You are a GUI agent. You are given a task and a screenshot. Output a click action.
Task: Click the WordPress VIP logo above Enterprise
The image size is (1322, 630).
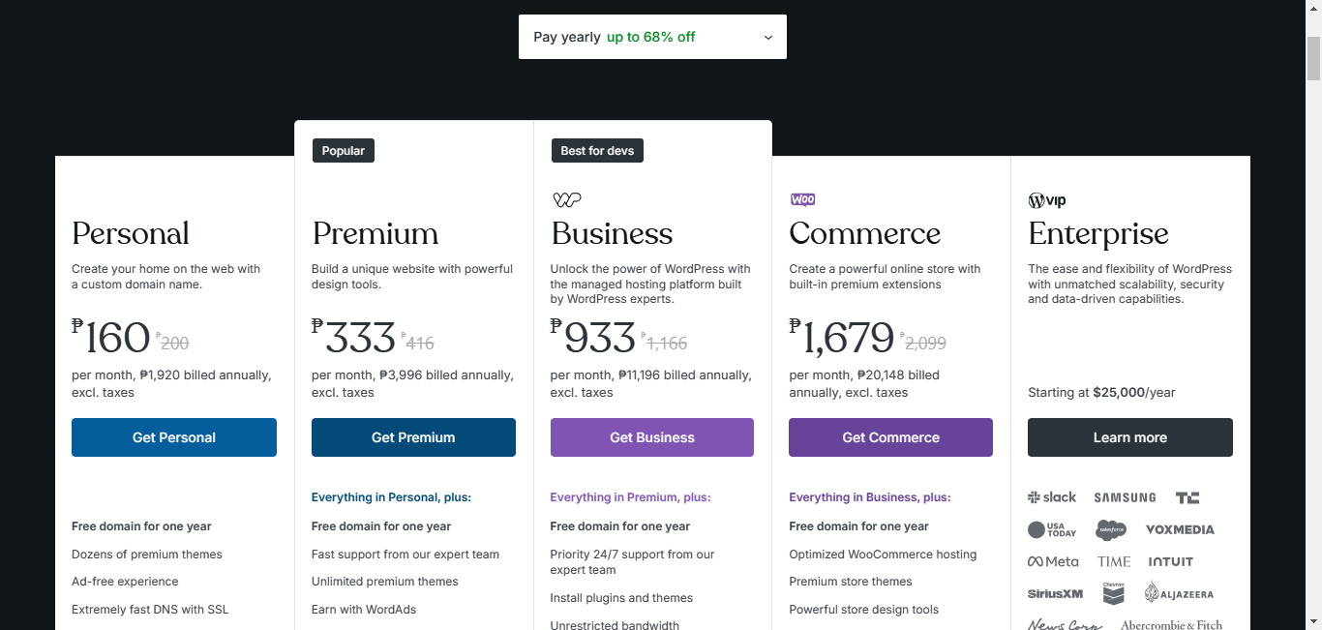[1047, 200]
